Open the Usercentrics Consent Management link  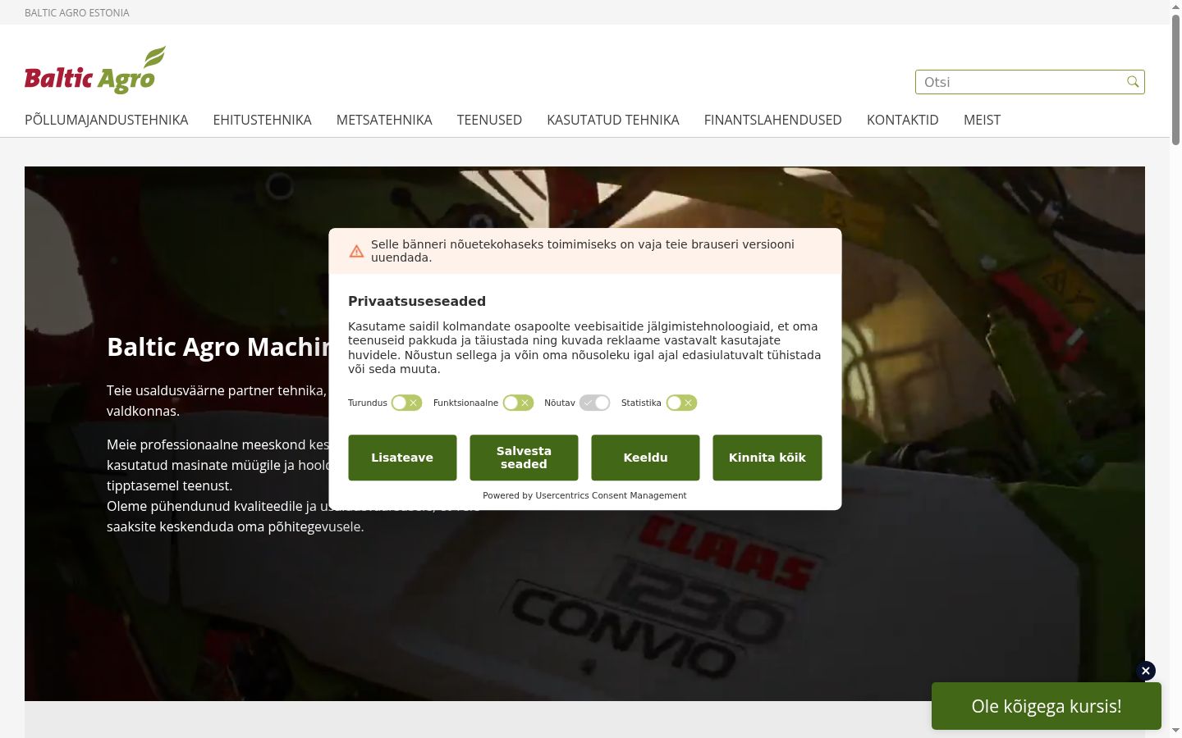(x=611, y=495)
